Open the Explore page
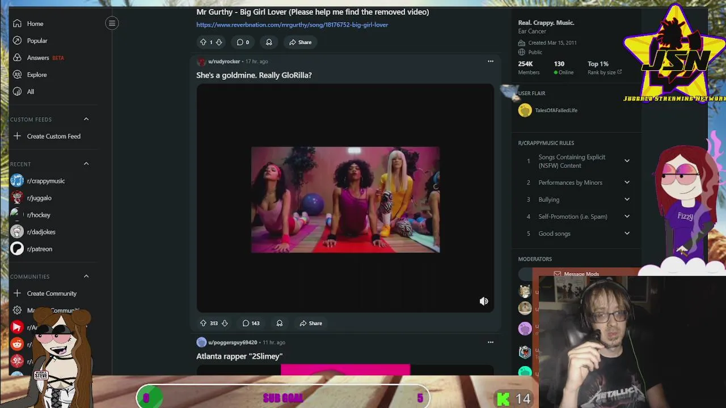This screenshot has height=408, width=726. [37, 75]
